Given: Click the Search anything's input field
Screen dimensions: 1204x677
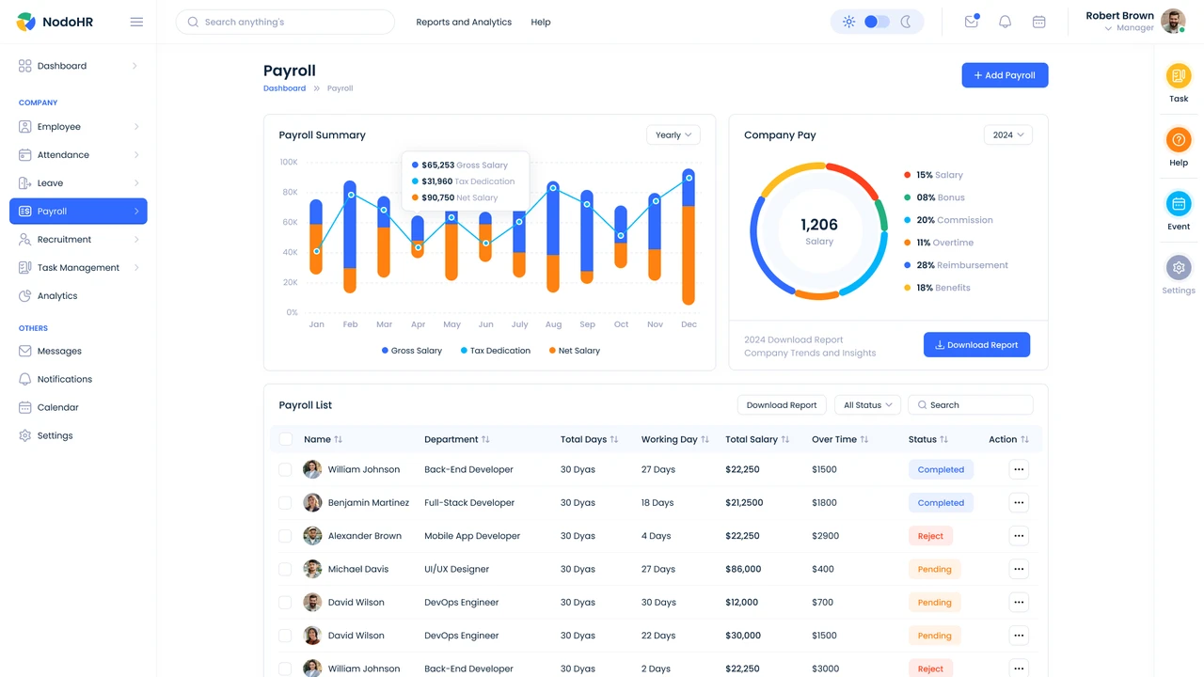Looking at the screenshot, I should click(x=285, y=22).
